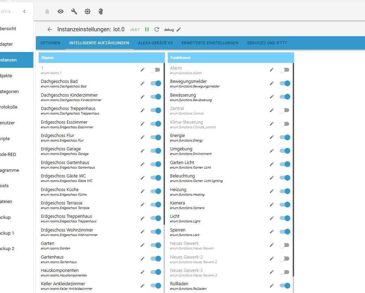Click the head profile icon in toolbar
The image size is (365, 293).
click(101, 12)
